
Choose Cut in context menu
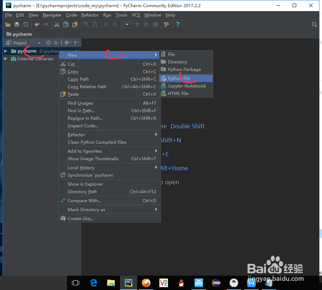click(x=110, y=64)
